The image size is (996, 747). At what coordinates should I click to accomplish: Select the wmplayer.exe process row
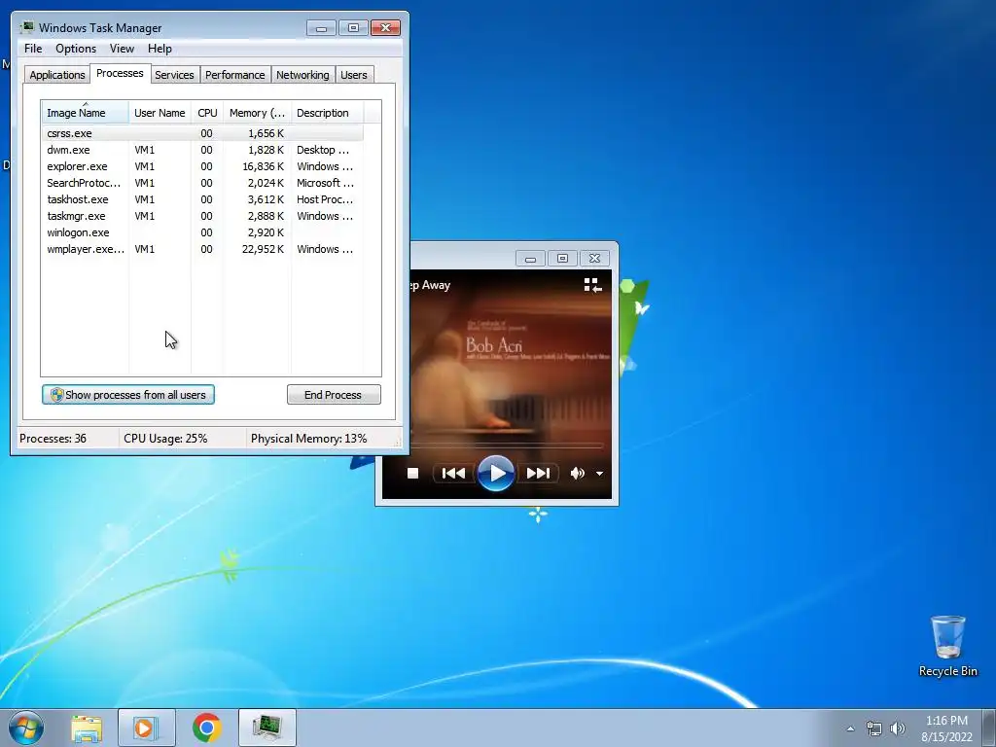tap(202, 249)
